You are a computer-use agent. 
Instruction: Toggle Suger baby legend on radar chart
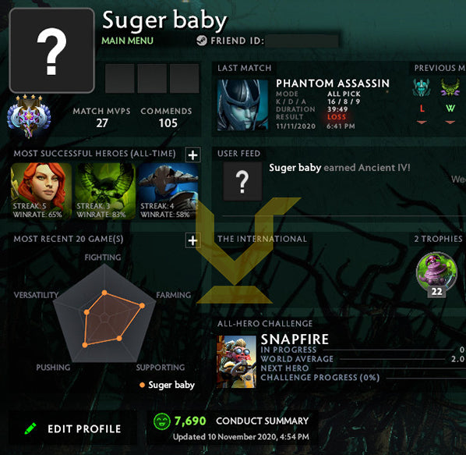click(x=167, y=385)
